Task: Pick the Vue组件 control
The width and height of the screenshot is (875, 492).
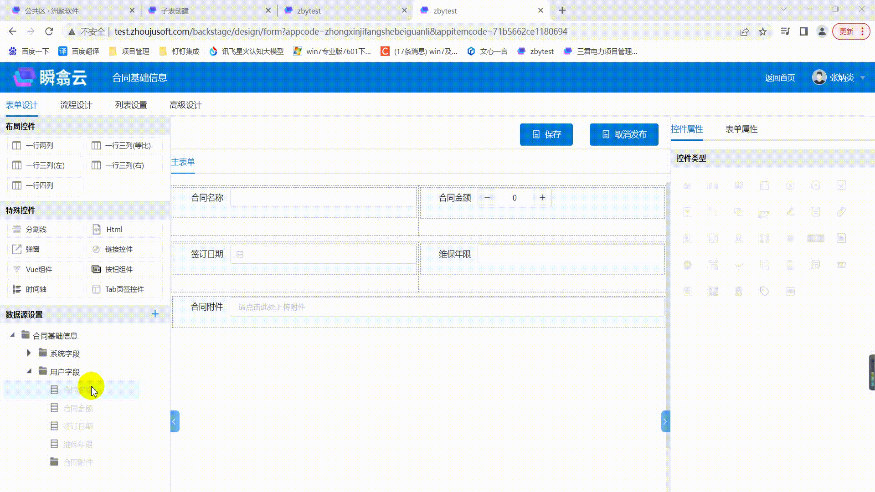Action: tap(39, 269)
